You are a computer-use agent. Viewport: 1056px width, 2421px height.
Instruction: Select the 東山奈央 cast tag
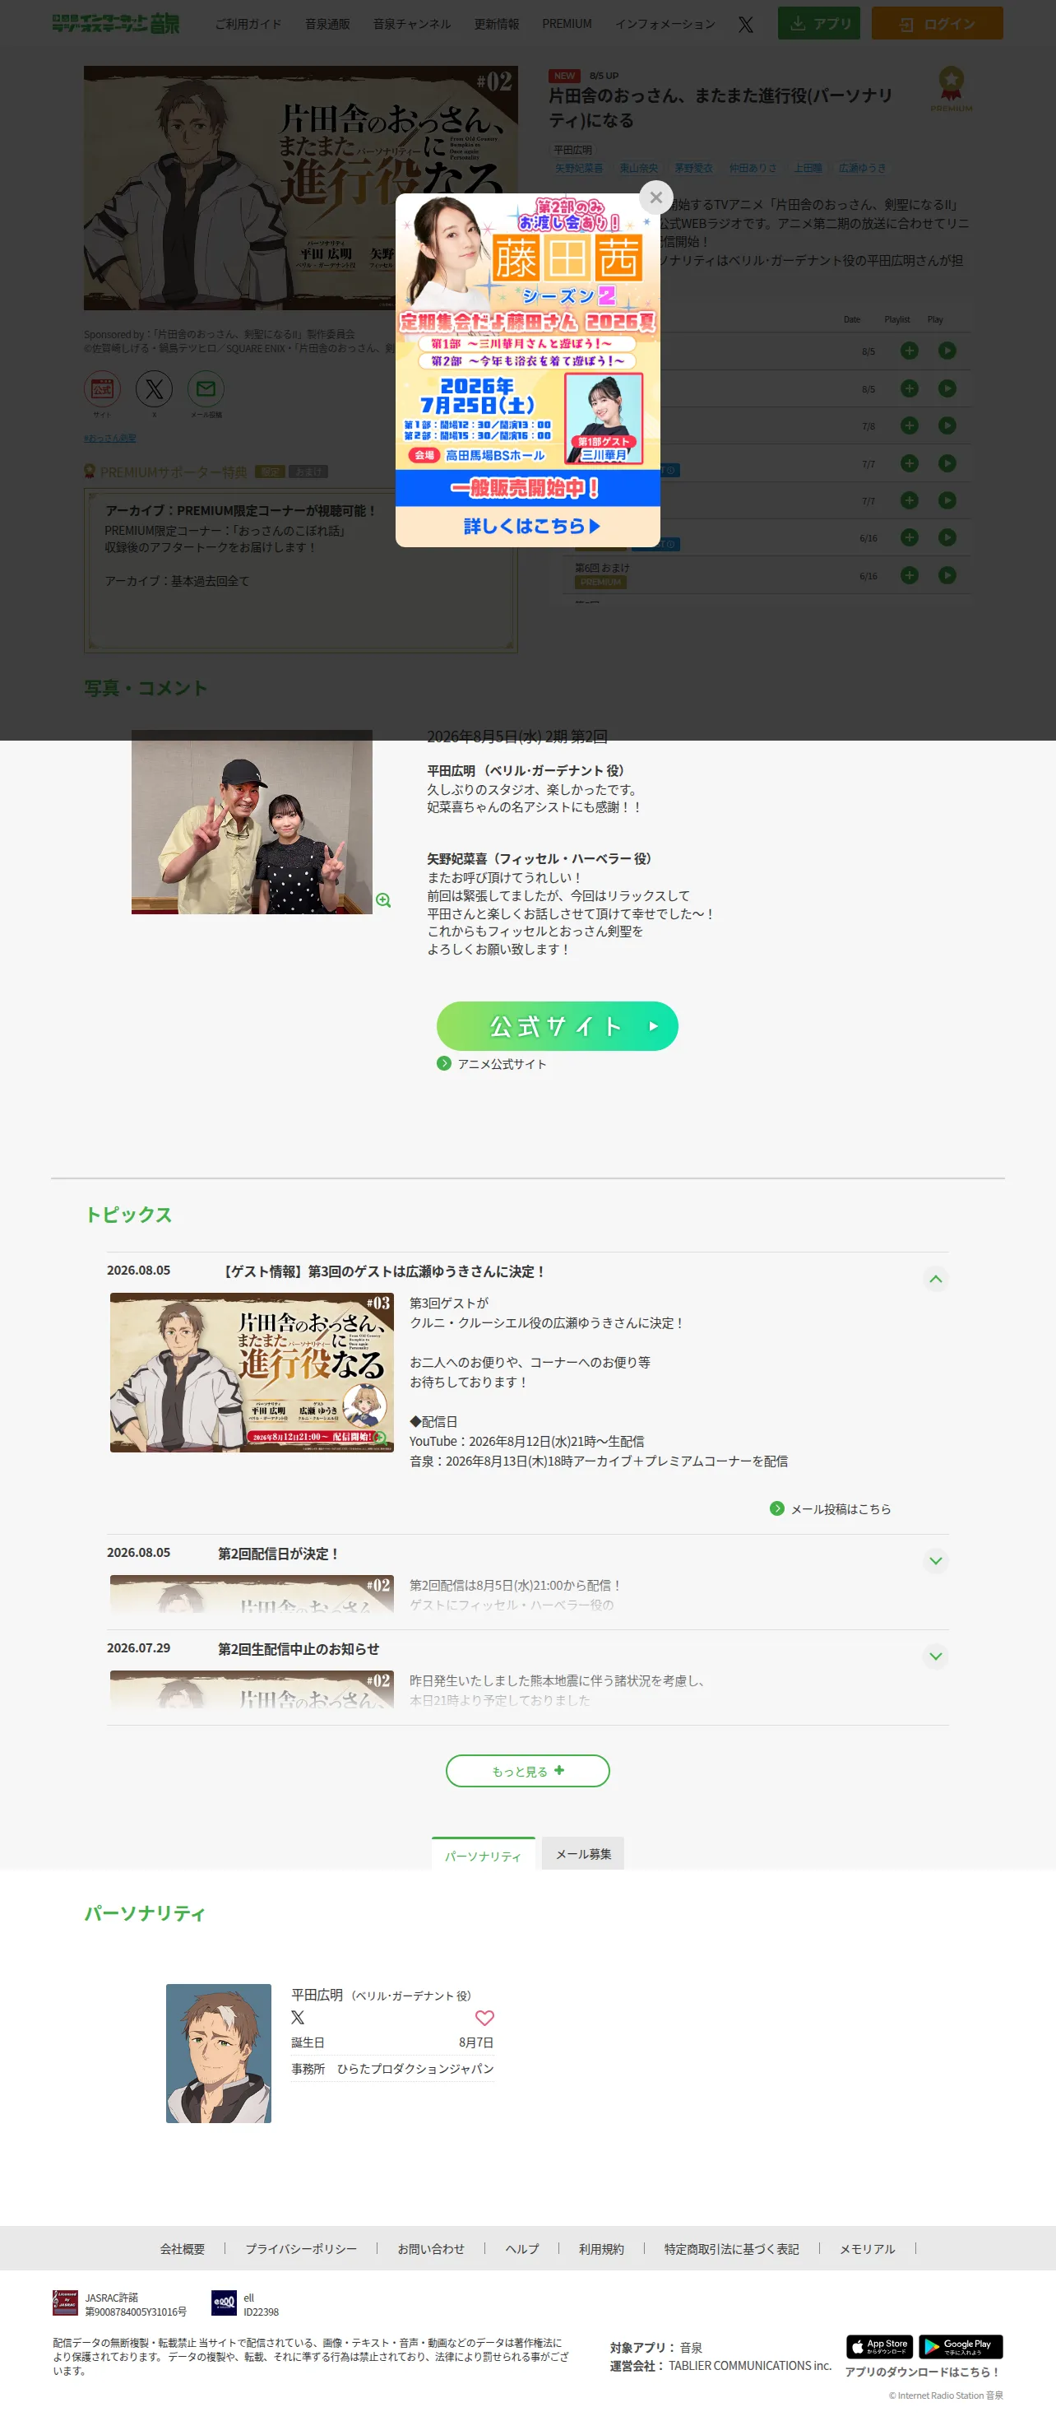click(x=639, y=168)
